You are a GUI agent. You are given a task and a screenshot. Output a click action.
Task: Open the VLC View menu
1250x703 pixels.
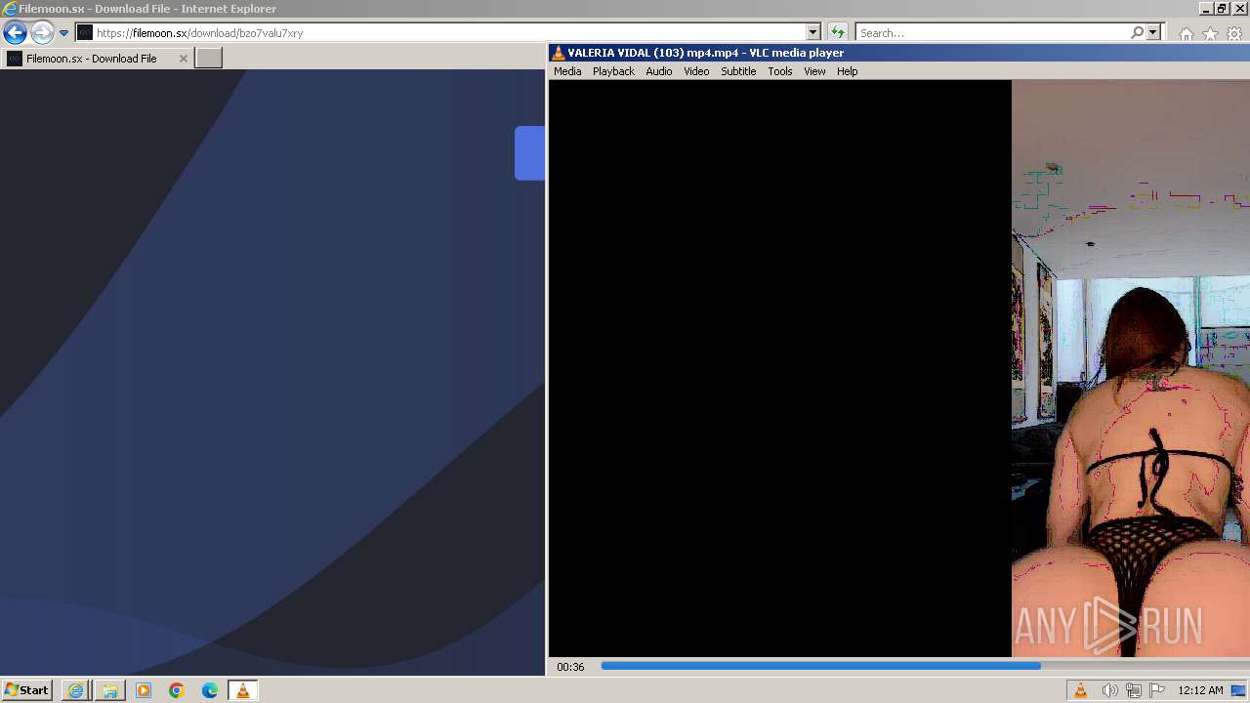(814, 71)
